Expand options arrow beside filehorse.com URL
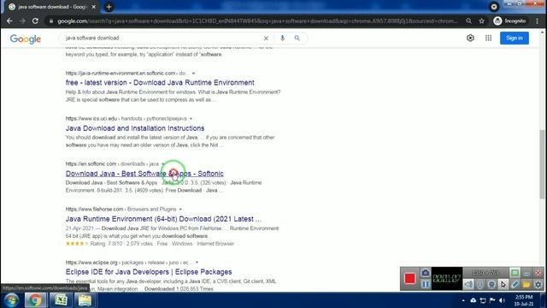This screenshot has height=308, width=547. point(180,209)
